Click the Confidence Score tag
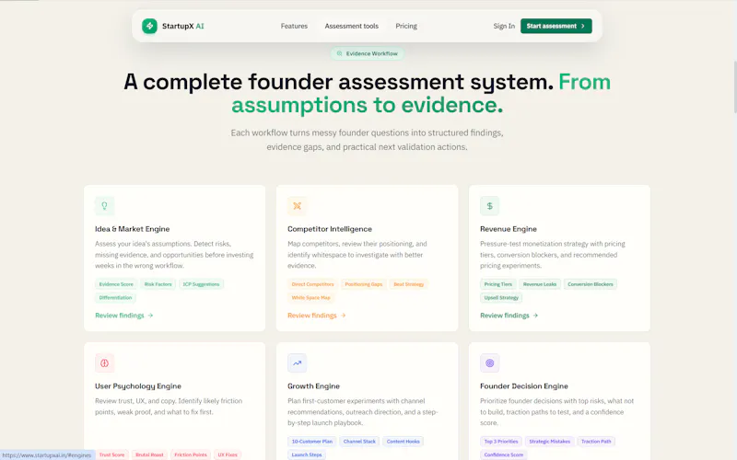Image resolution: width=737 pixels, height=460 pixels. (x=503, y=454)
